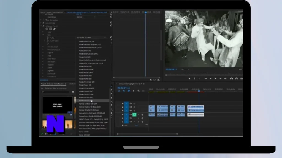Open the Media Browser tab
282x158 pixels.
(x=72, y=84)
